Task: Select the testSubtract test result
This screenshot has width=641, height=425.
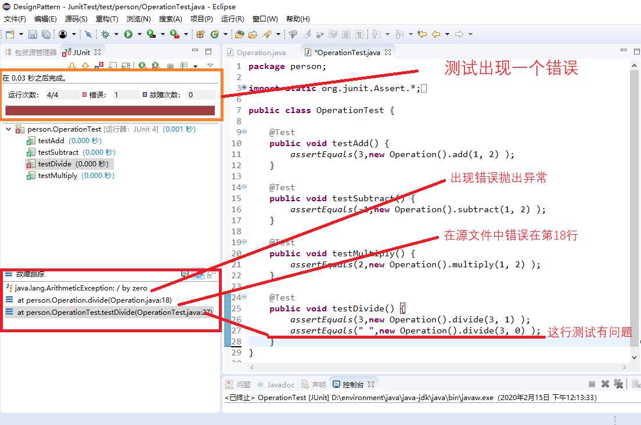Action: [71, 152]
